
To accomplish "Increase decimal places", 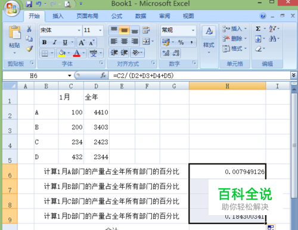I will click(x=166, y=53).
